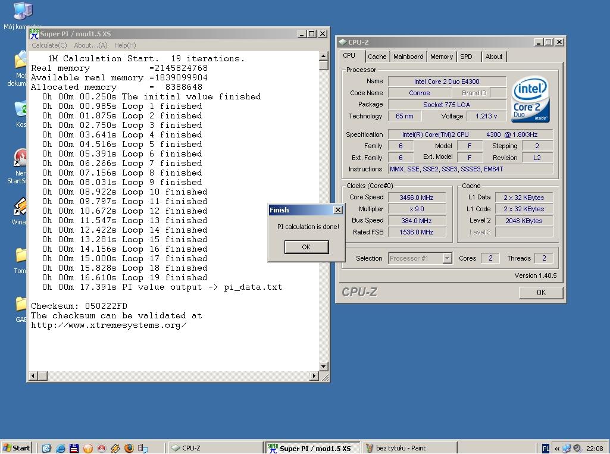Click the floppy disk quick launch icon
Screen dimensions: 610x454
[x=74, y=448]
